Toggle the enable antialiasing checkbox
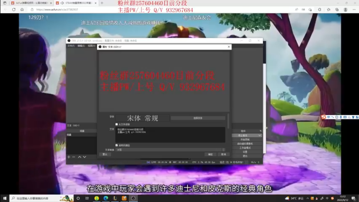The width and height of the screenshot is (359, 202). (x=117, y=145)
